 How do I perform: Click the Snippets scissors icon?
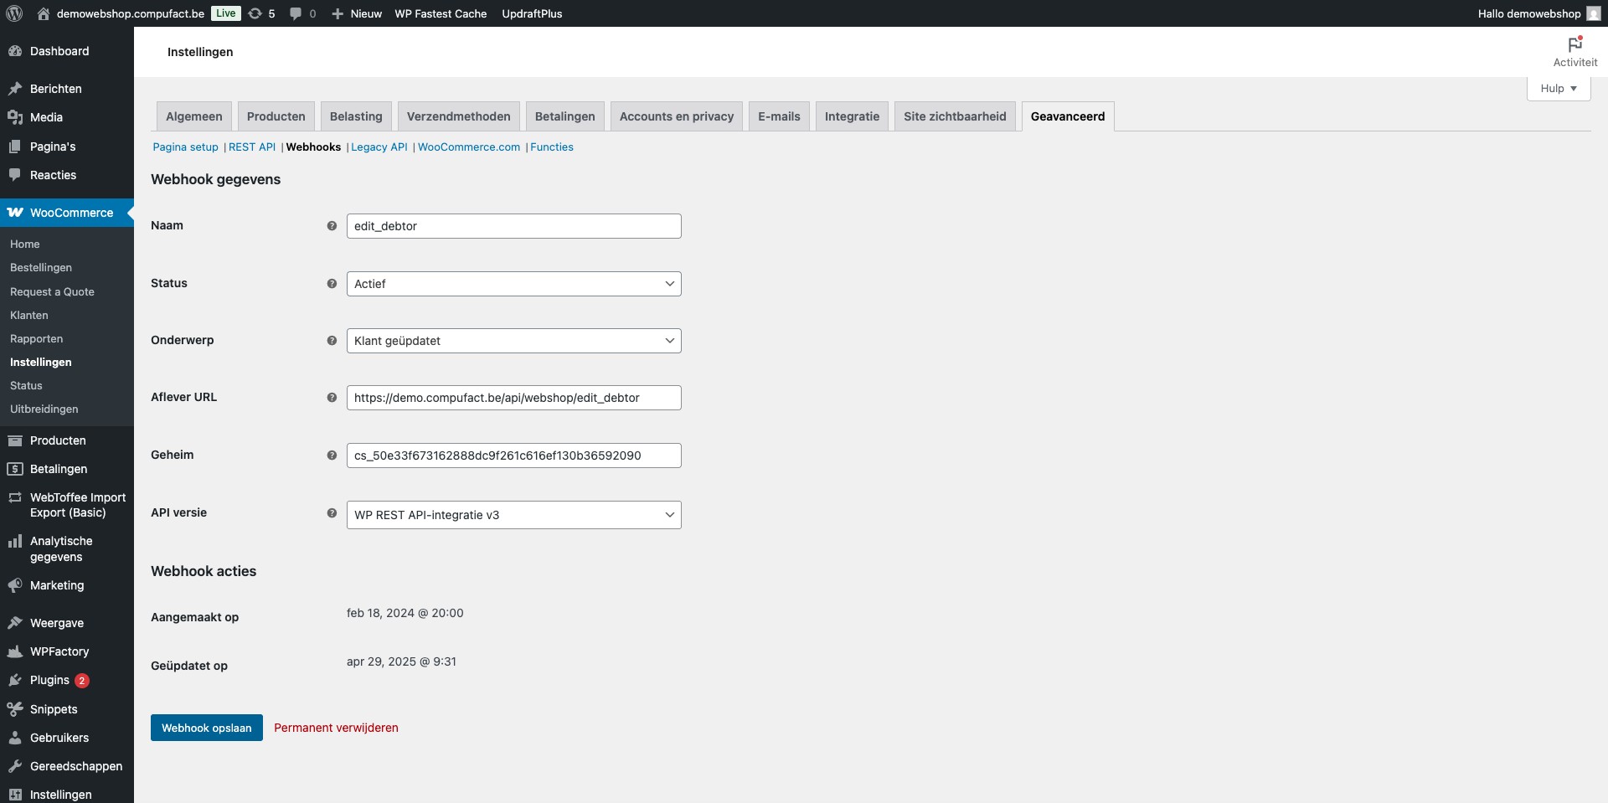(x=15, y=709)
